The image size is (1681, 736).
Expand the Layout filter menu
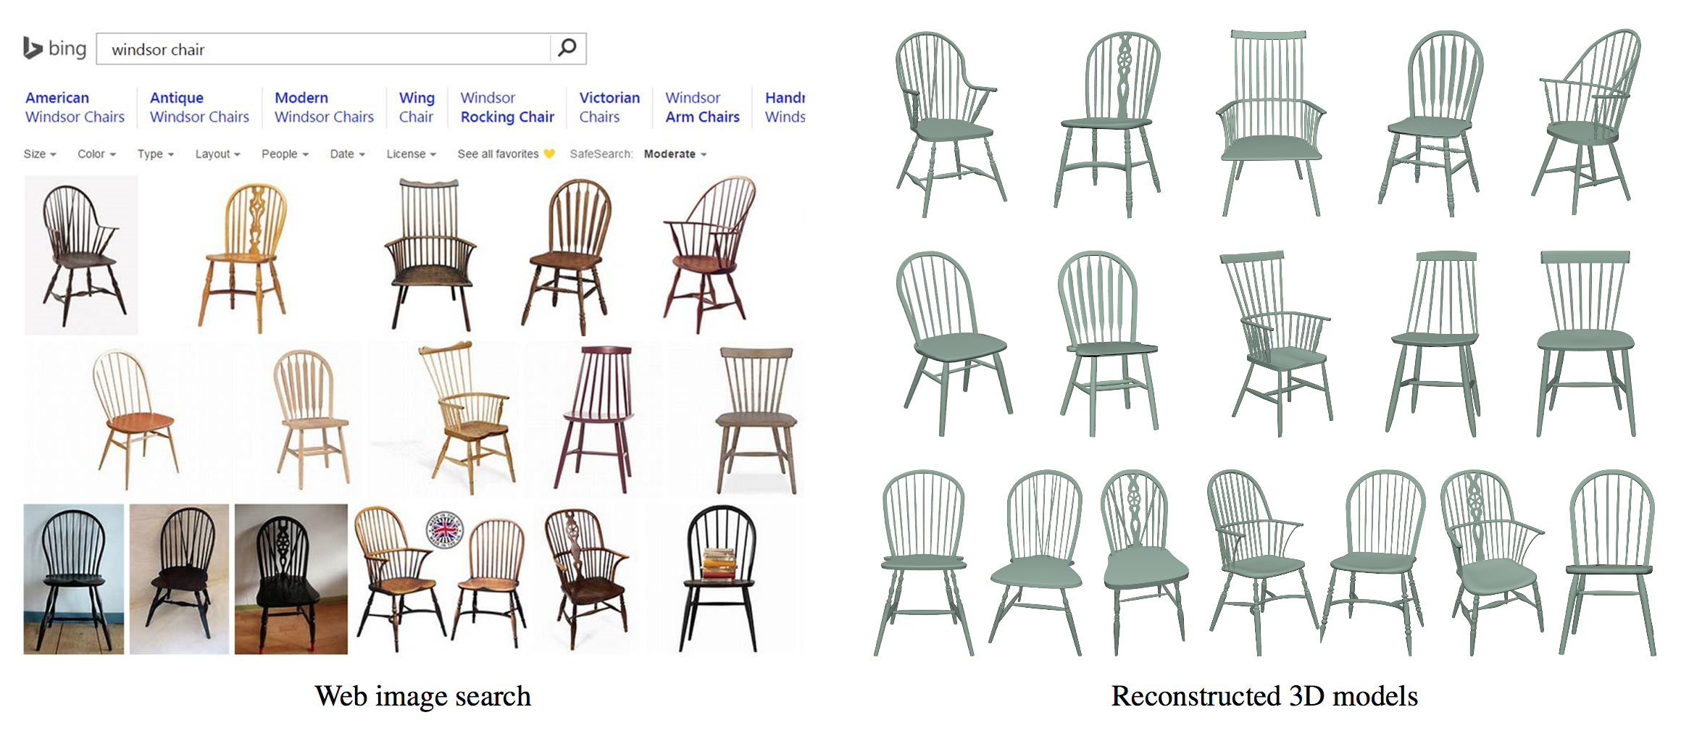(217, 154)
